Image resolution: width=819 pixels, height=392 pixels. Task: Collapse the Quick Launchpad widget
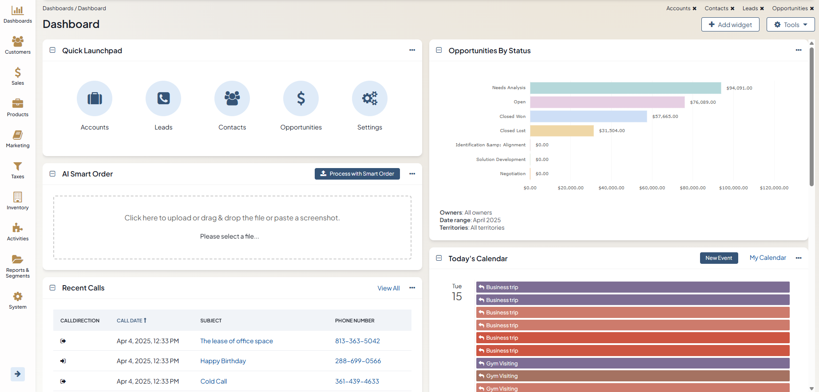52,50
